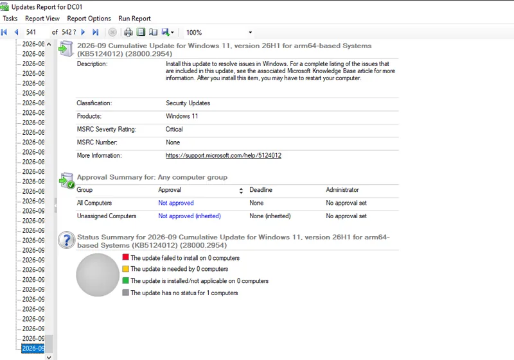The height and width of the screenshot is (360, 514).
Task: Click the Unassigned Computers group cell
Action: [x=107, y=216]
